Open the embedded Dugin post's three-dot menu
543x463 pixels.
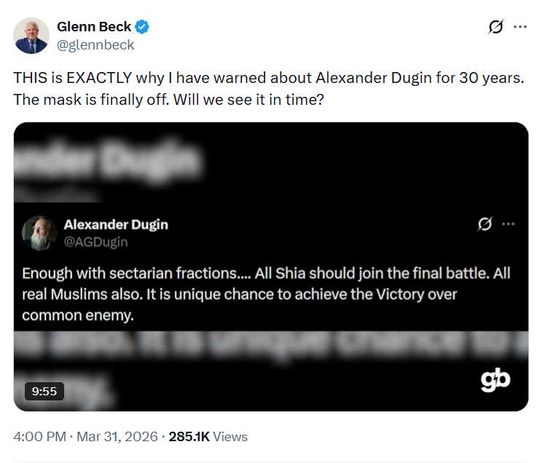508,224
